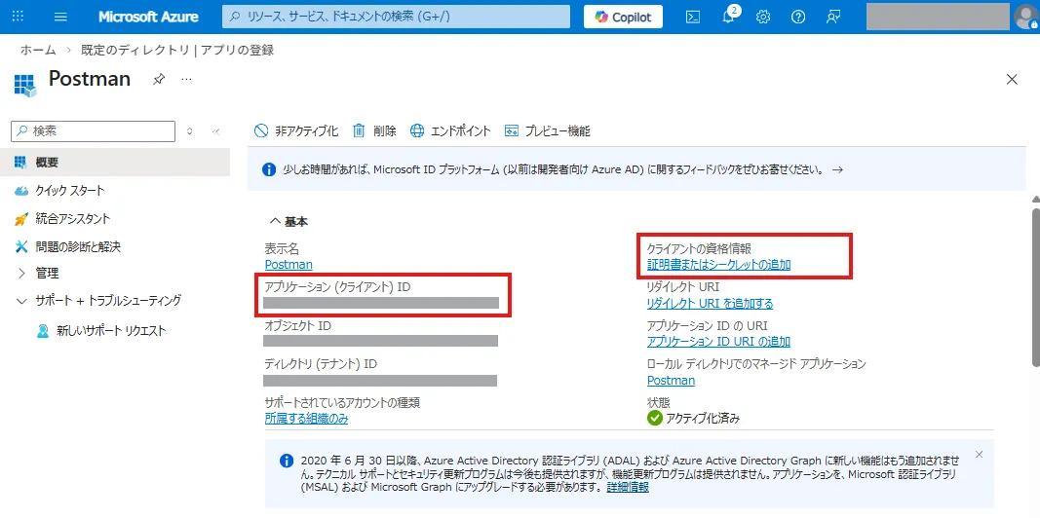Screen dimensions: 1040x518
Task: Open the account avatar menu
Action: tap(1026, 17)
